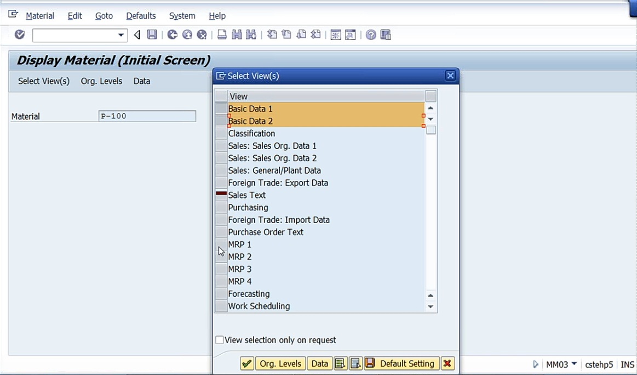Click the table settings button right of the View header
Viewport: 637px width, 375px height.
[x=431, y=96]
